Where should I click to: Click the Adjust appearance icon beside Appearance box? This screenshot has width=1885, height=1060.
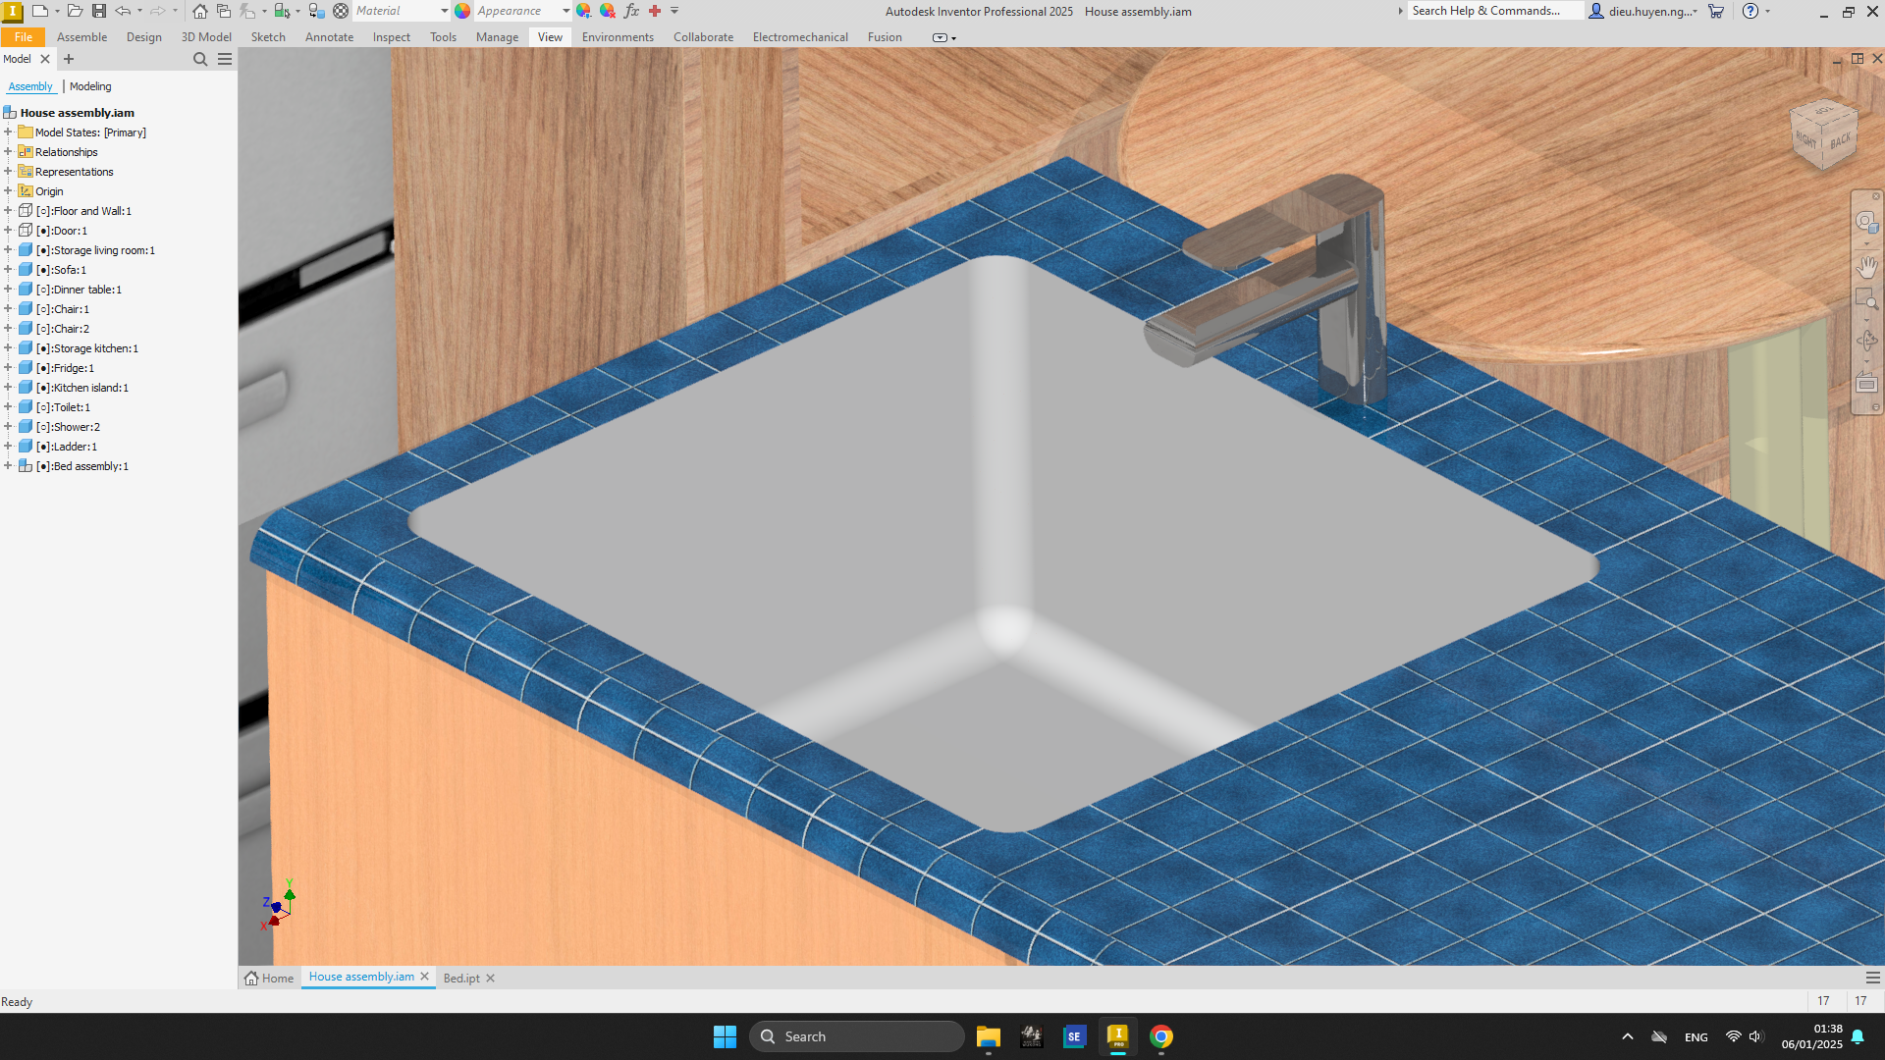coord(584,11)
